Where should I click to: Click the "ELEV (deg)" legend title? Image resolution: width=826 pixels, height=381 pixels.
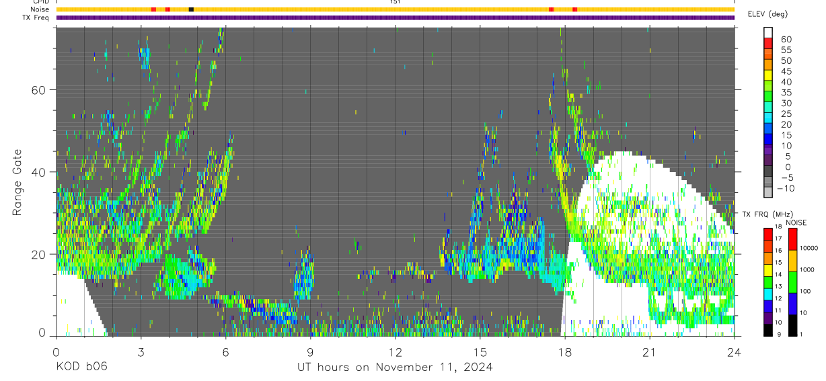pos(769,14)
